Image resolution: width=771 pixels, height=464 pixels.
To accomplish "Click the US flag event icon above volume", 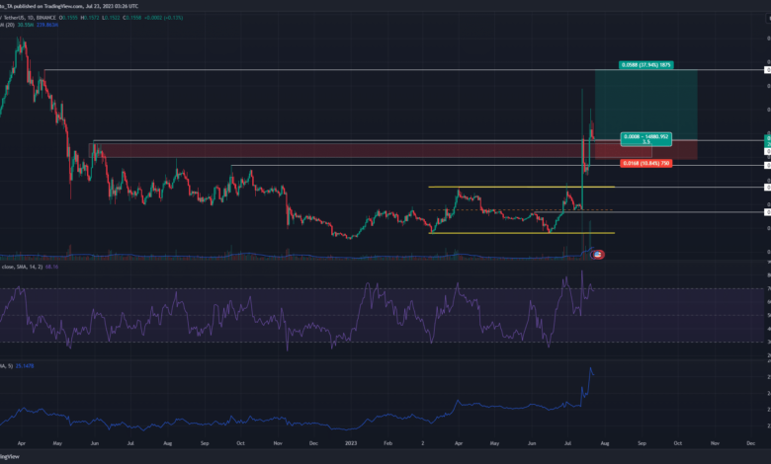I will 597,254.
